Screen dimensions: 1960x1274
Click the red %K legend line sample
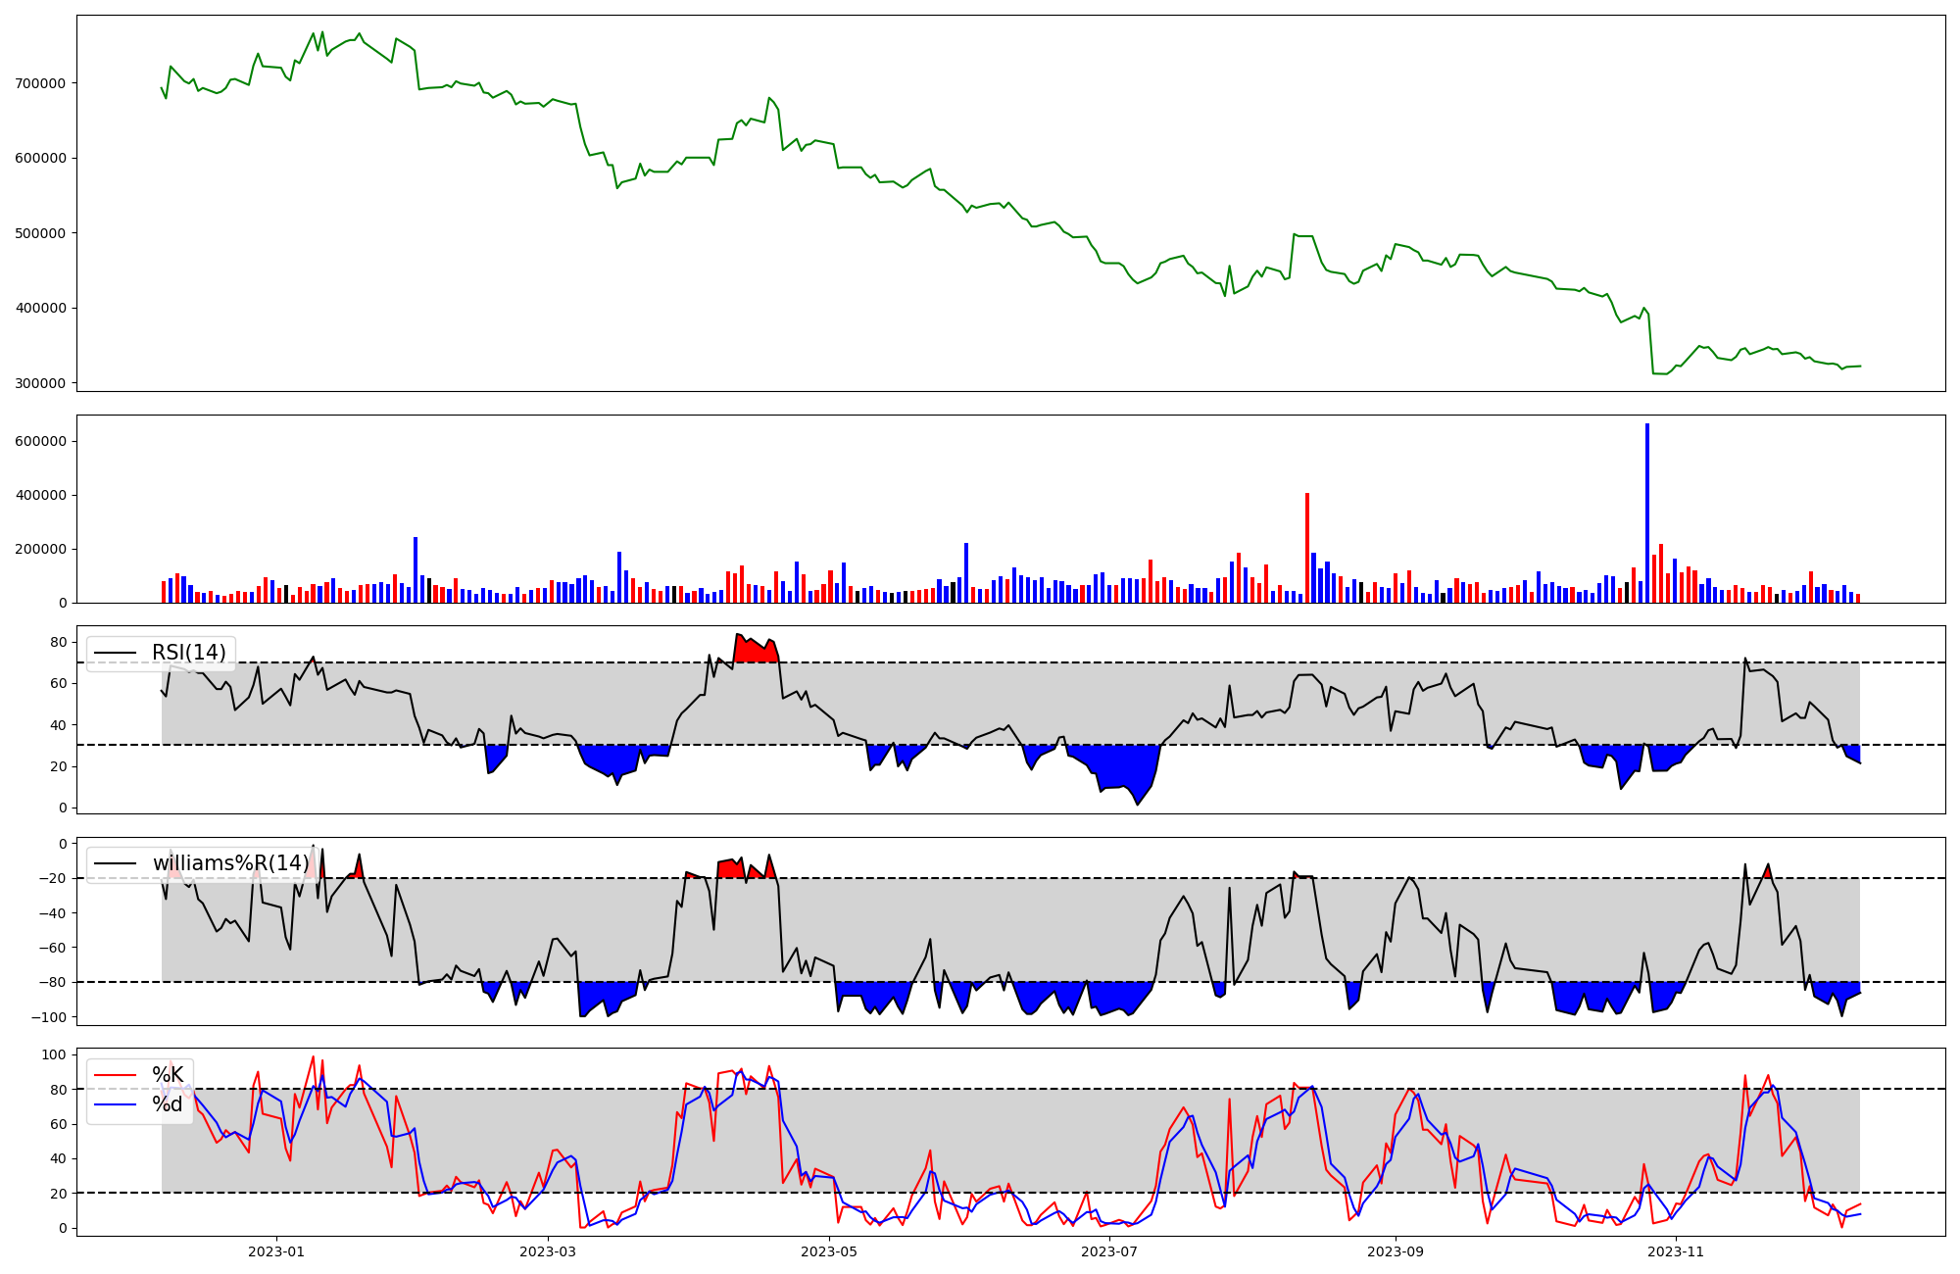115,1075
